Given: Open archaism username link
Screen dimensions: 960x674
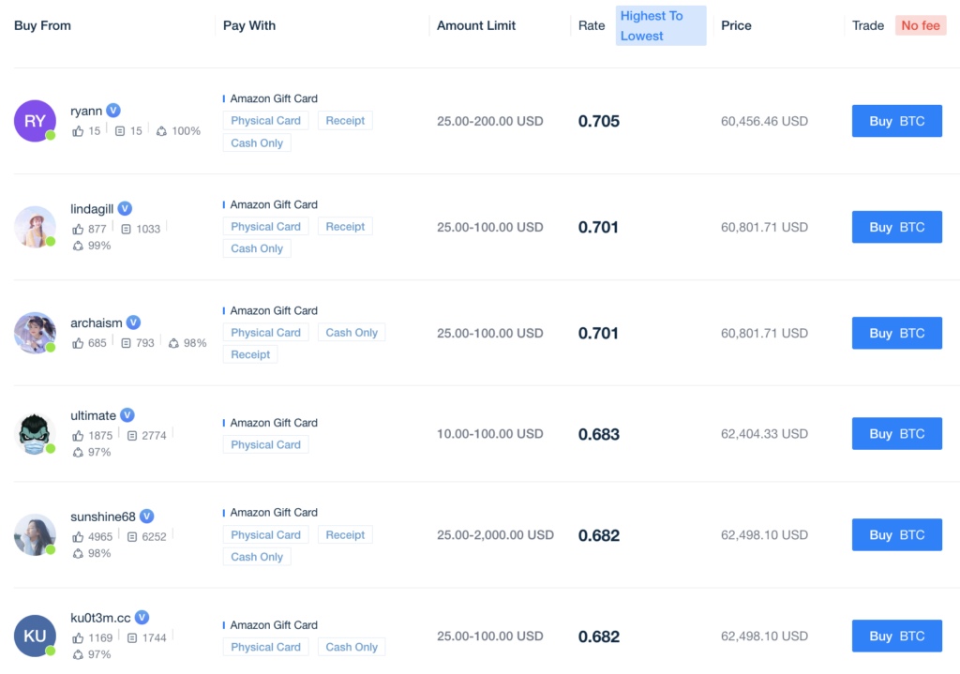Looking at the screenshot, I should point(97,322).
